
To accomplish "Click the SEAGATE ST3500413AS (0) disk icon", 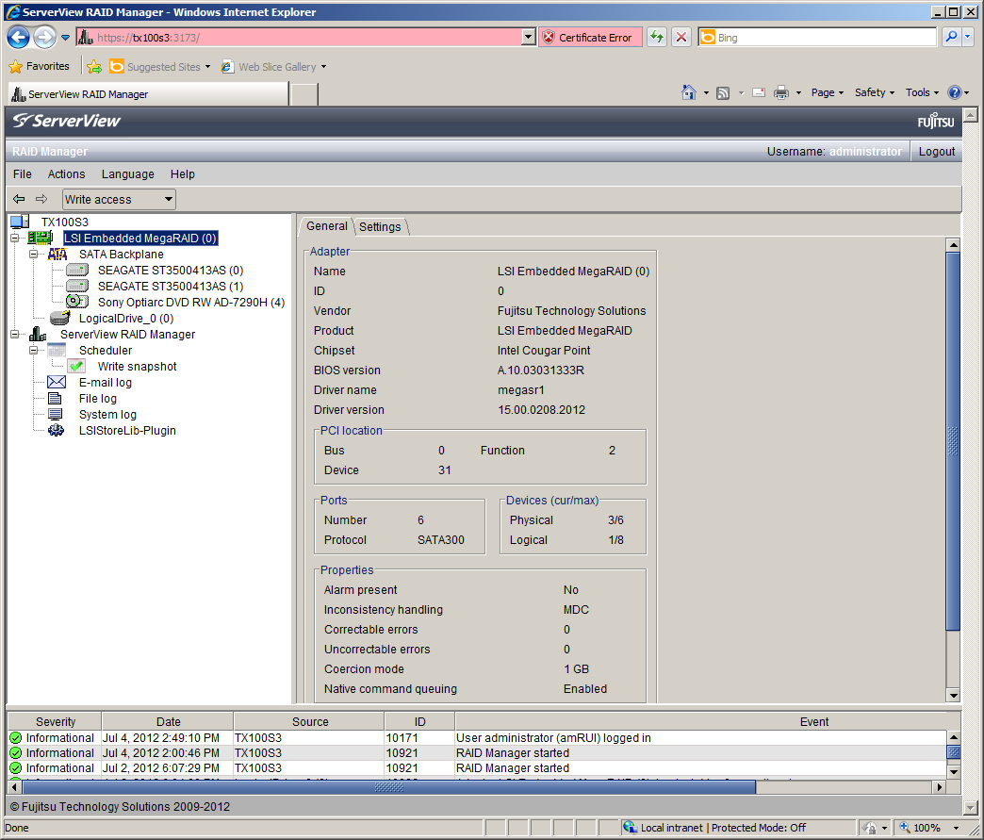I will [77, 270].
